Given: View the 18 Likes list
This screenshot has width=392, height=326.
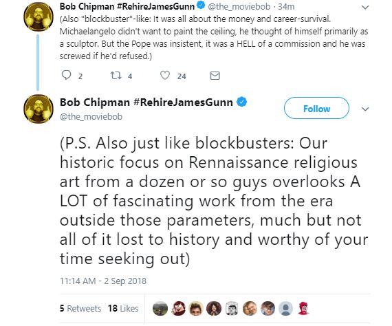Looking at the screenshot, I should [123, 308].
